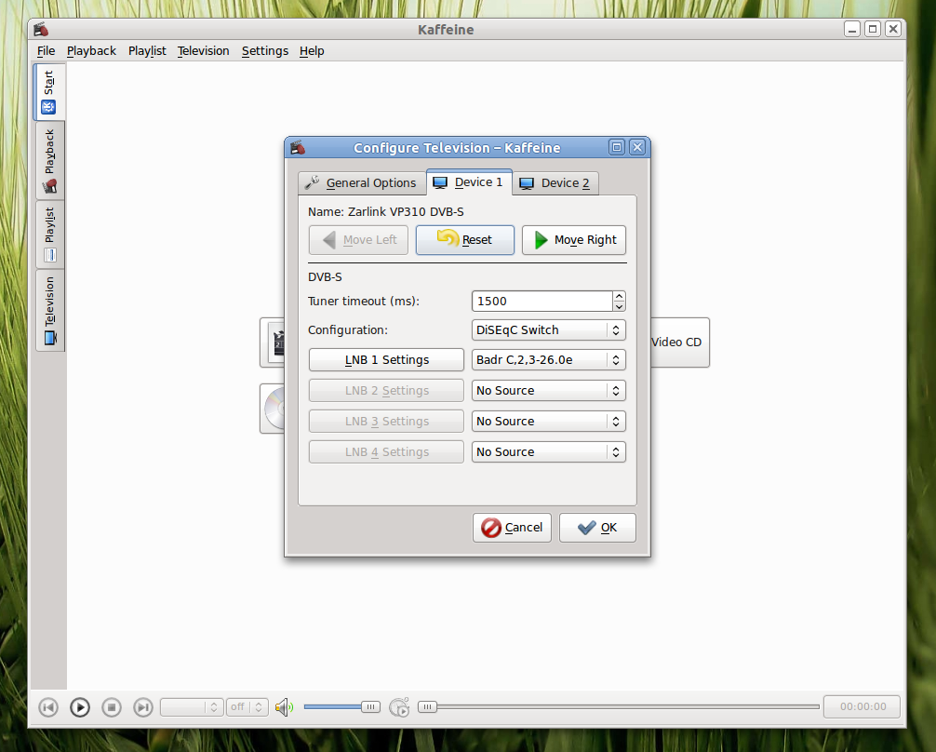Click 'Name: Zarlink VP310 DVB-S' text
This screenshot has height=752, width=936.
(x=385, y=212)
